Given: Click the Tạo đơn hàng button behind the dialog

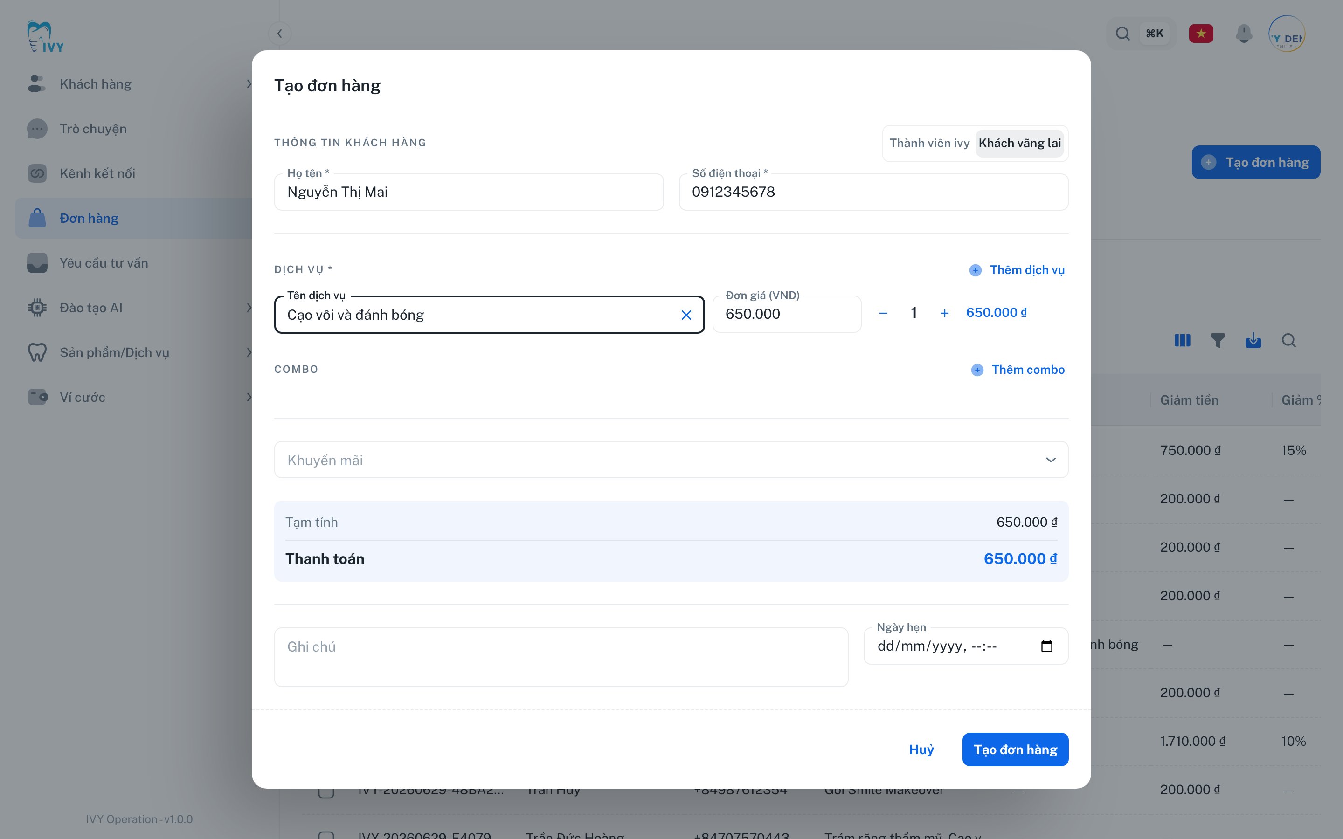Looking at the screenshot, I should [x=1256, y=162].
